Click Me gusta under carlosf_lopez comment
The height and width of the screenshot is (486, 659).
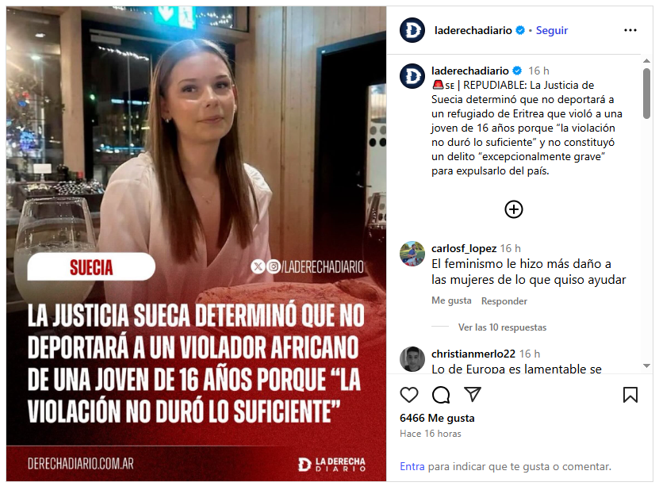click(x=451, y=300)
